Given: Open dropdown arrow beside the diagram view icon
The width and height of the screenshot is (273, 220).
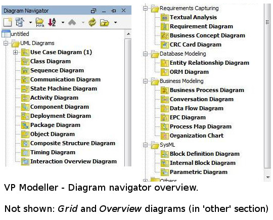Looking at the screenshot, I should tap(30, 22).
